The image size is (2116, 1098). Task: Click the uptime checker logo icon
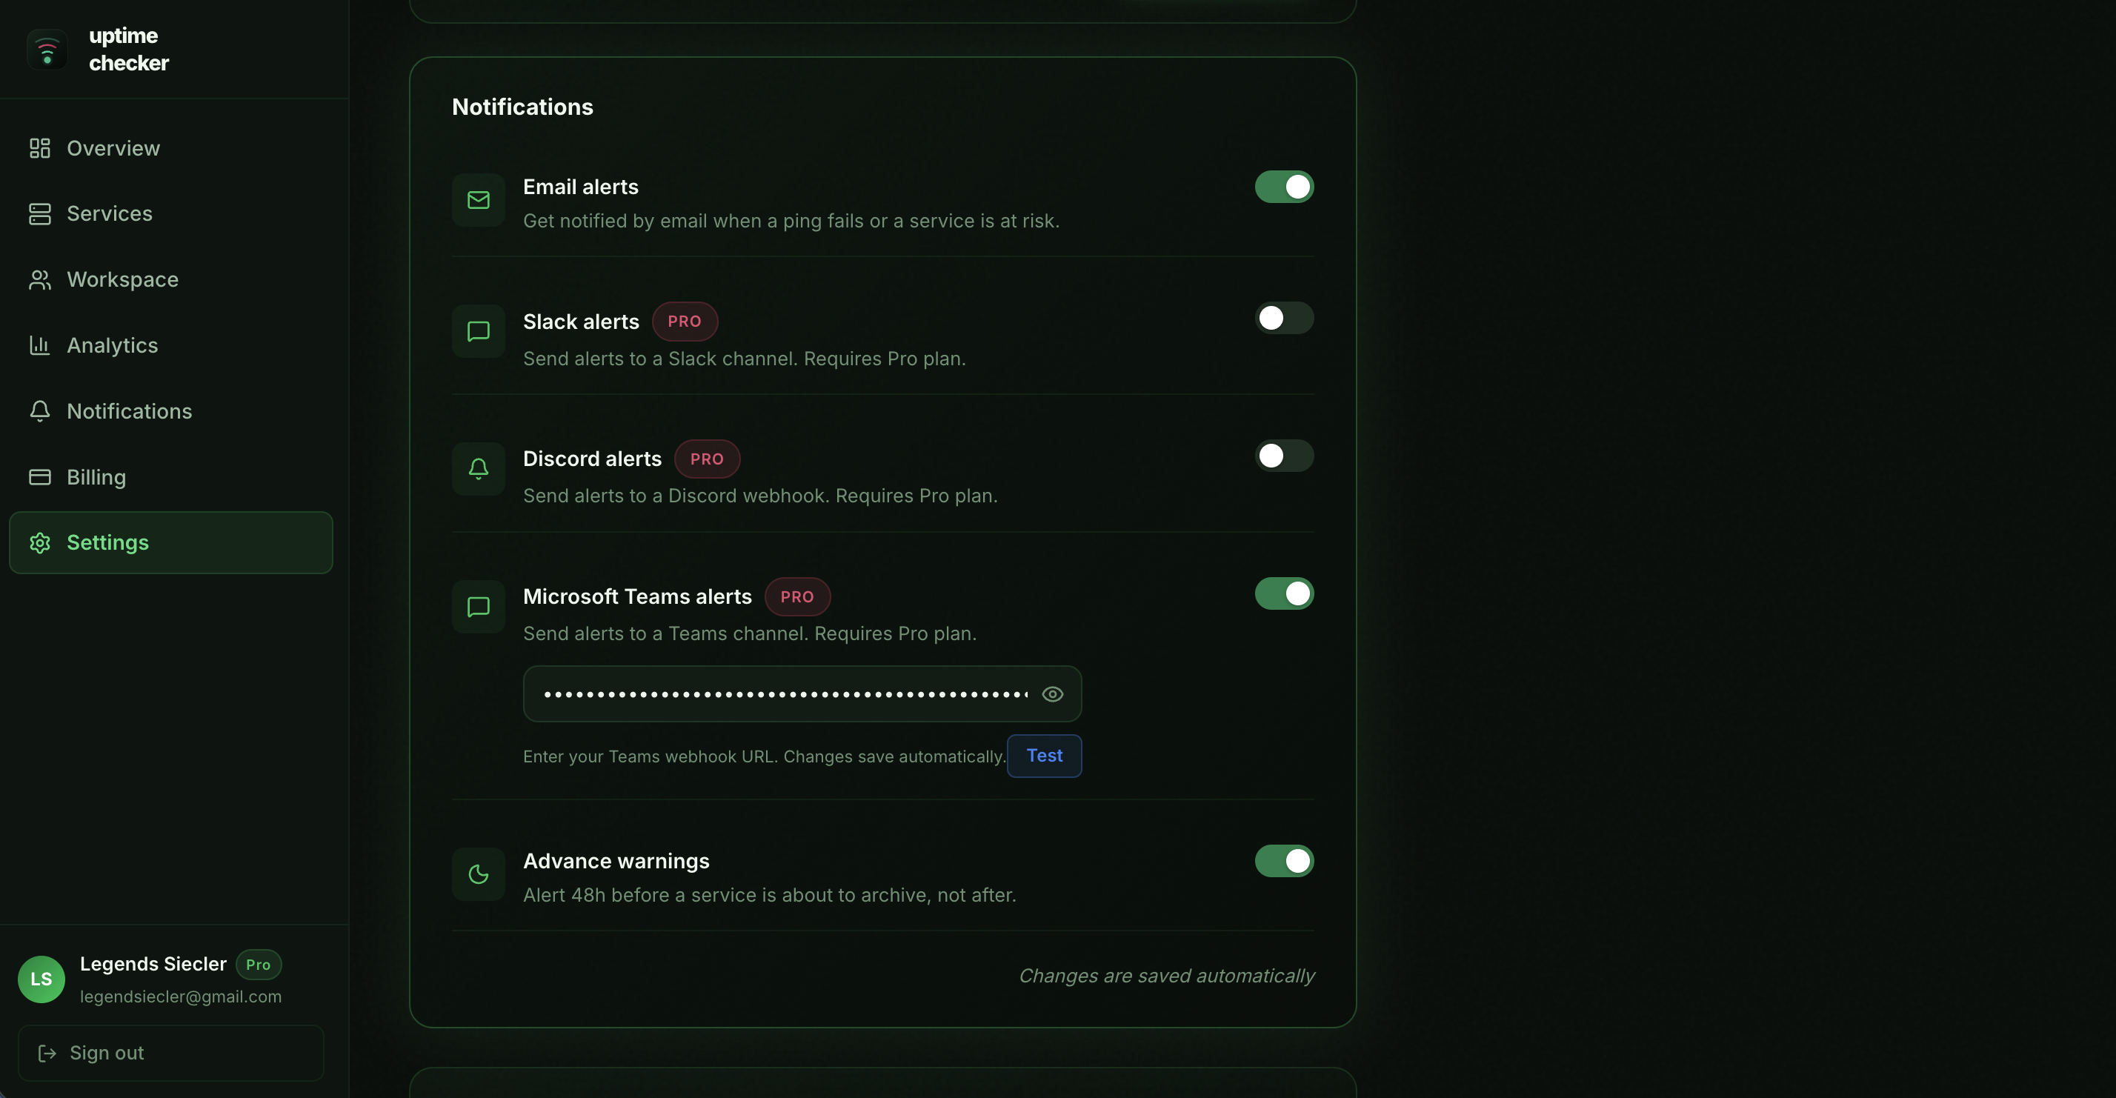[x=47, y=50]
